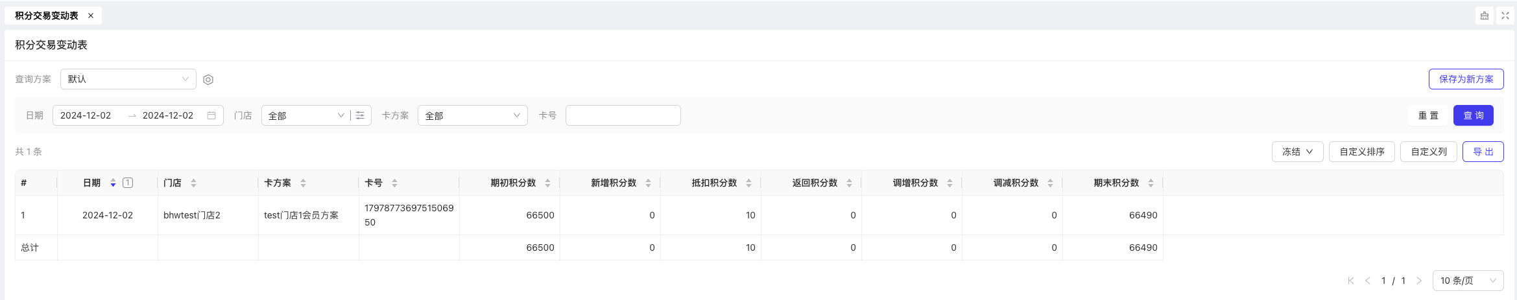Sort by 期初积分数 column
The image size is (1517, 300).
click(547, 183)
